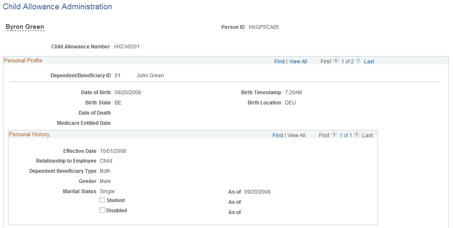Image resolution: width=454 pixels, height=228 pixels.
Task: Show next row in Personal Profile
Action: 358,60
